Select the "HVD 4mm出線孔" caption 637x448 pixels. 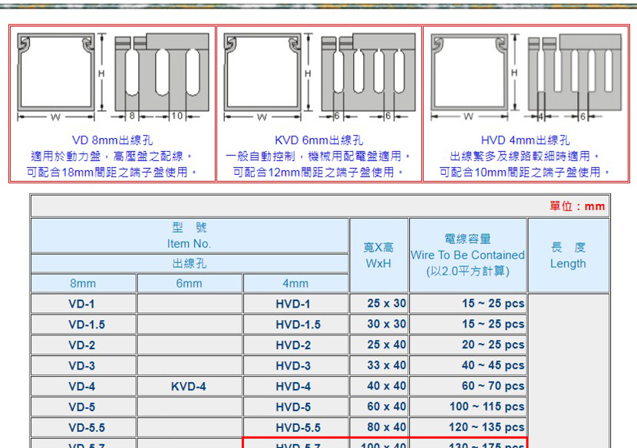[x=526, y=140]
